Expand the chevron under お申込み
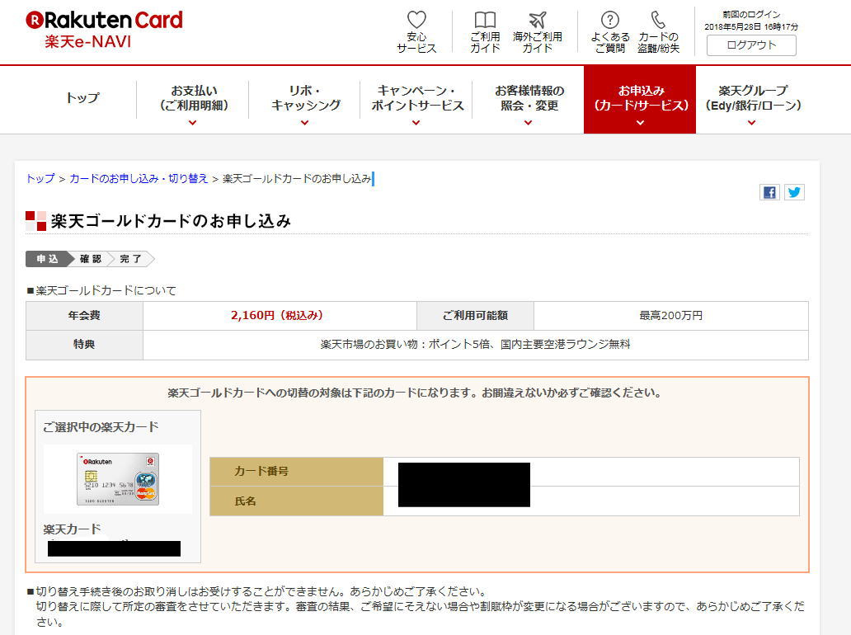Screen dimensions: 851x635 (x=641, y=123)
